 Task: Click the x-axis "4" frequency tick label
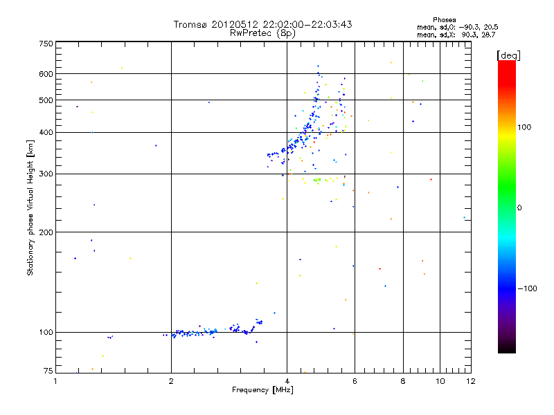coord(287,381)
